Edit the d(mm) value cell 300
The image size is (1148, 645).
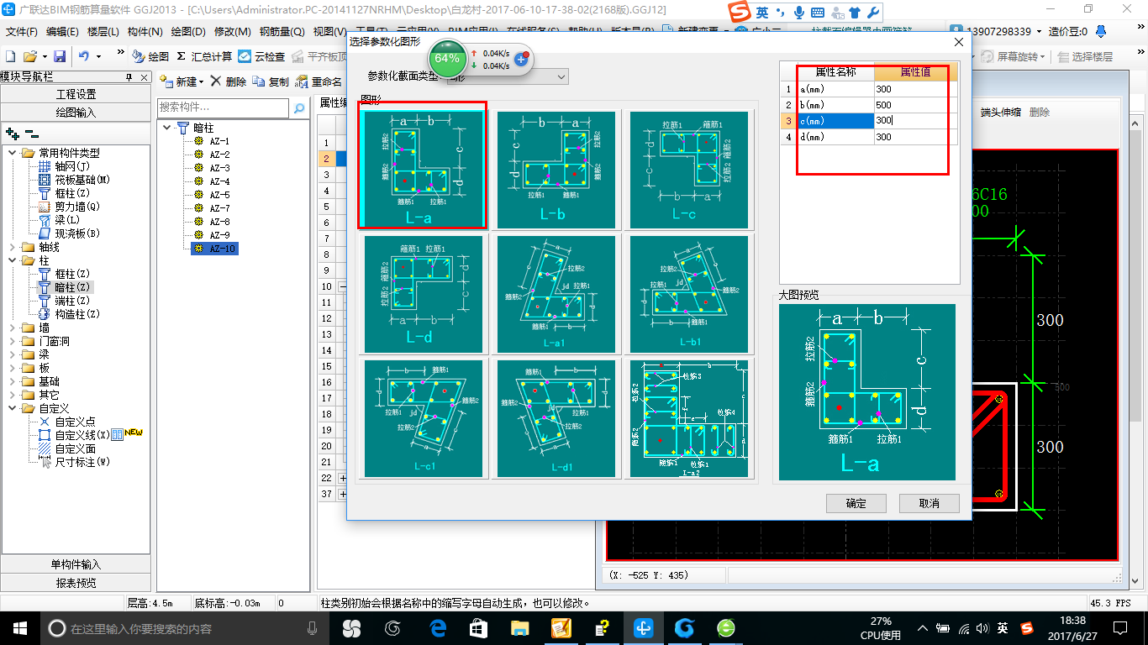click(x=916, y=137)
